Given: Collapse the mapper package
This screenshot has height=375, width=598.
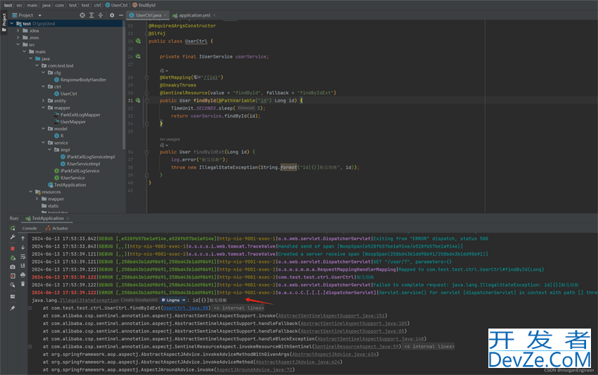Looking at the screenshot, I should pos(43,108).
